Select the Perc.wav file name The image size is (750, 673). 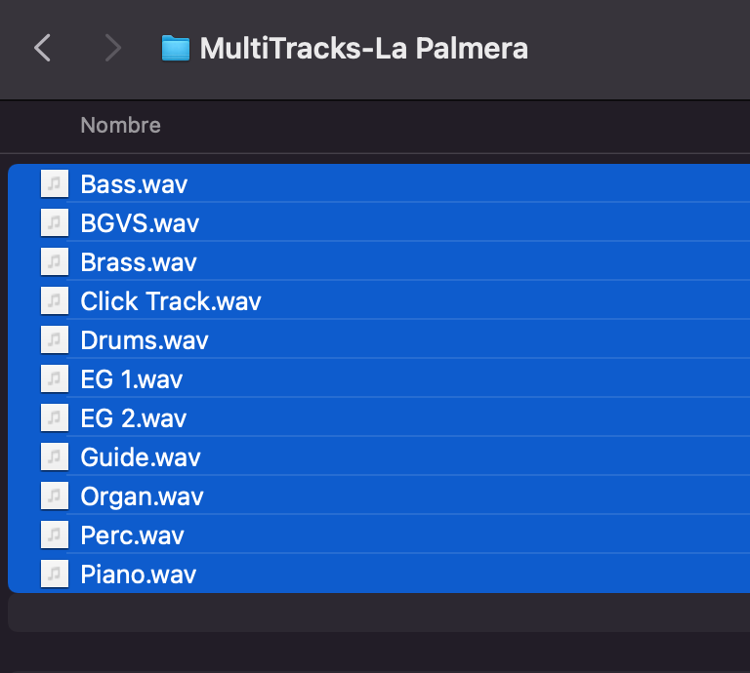132,535
